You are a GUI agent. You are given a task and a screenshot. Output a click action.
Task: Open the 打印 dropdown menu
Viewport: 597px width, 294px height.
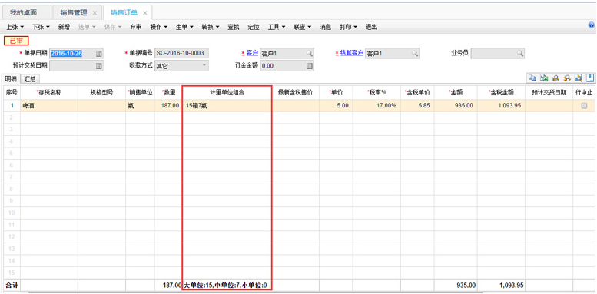pyautogui.click(x=348, y=27)
